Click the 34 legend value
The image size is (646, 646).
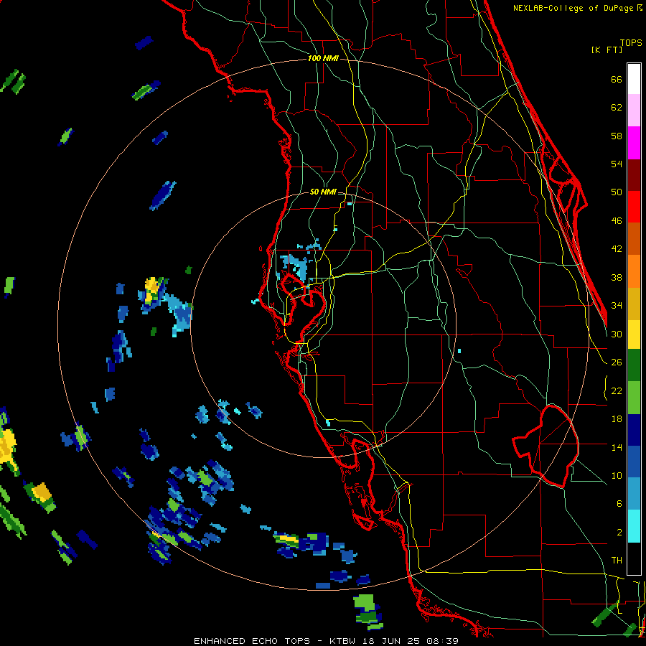(x=617, y=305)
